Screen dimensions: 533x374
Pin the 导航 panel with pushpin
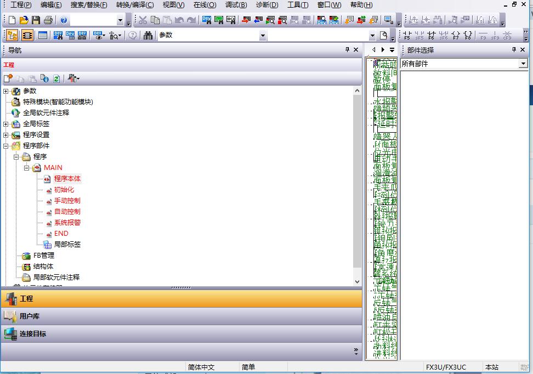pos(347,50)
